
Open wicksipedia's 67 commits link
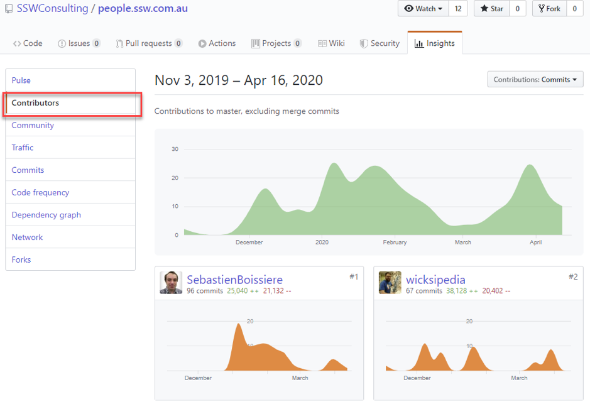[x=424, y=291]
